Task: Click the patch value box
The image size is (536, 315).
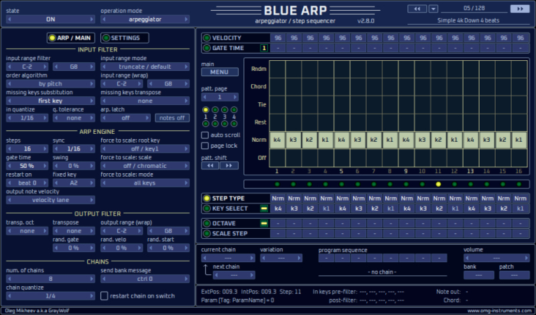Action: (514, 275)
